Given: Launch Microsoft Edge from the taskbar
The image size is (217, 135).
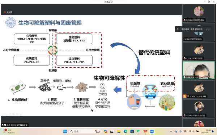Looking at the screenshot, I should [125, 131].
